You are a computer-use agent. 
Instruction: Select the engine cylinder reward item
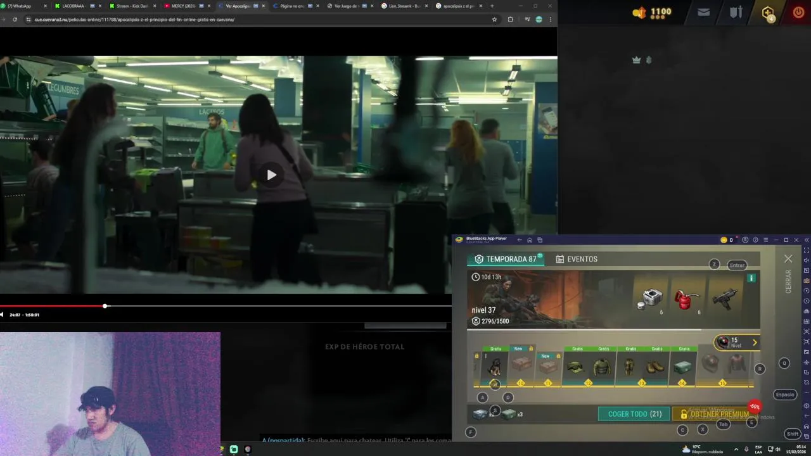coord(651,298)
